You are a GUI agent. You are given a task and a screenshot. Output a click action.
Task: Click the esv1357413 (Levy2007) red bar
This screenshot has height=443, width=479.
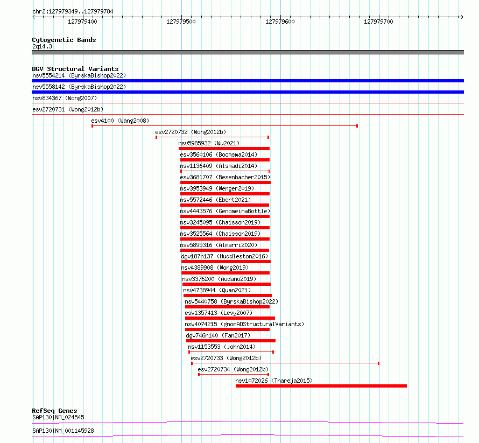(x=230, y=318)
